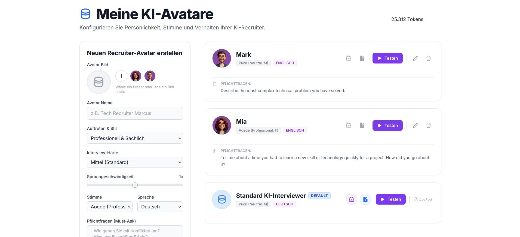
Task: Open the Interview-Härte dropdown
Action: (135, 162)
